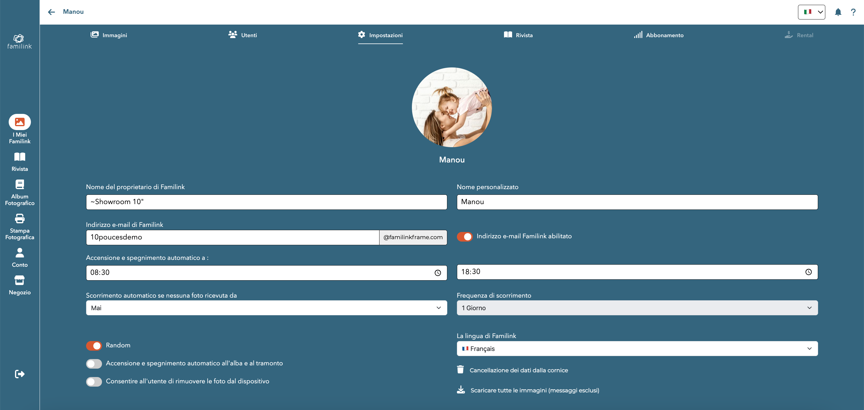
Task: Click the help question mark icon
Action: tap(853, 12)
